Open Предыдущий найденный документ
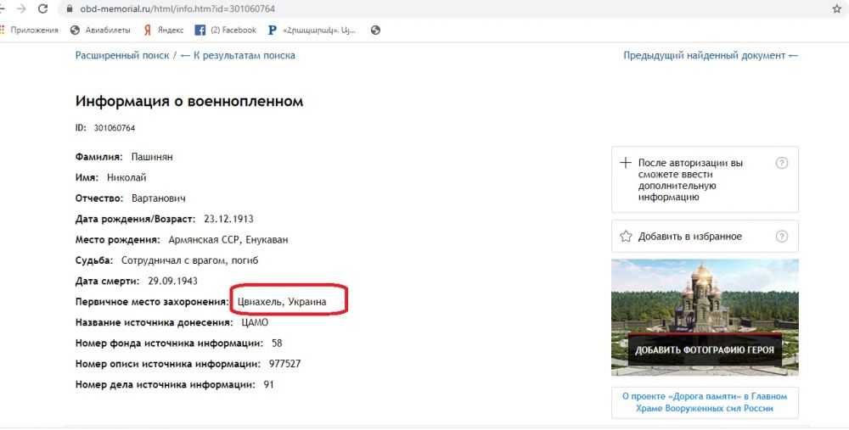 (711, 55)
